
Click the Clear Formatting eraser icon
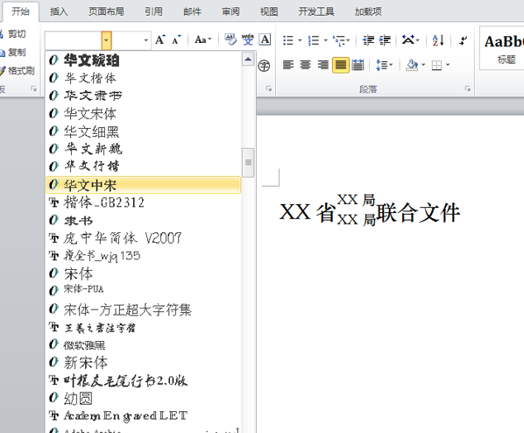(230, 39)
